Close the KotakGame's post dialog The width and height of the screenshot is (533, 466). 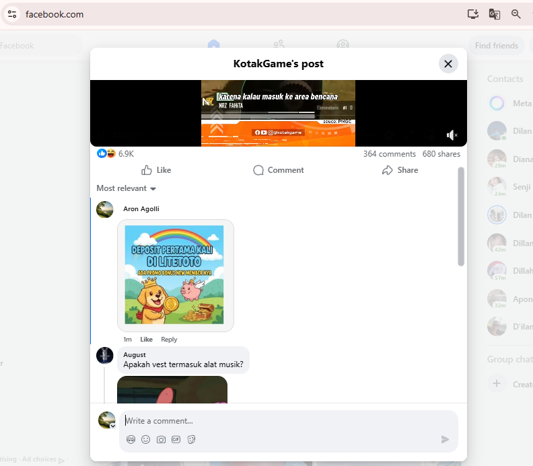click(x=448, y=64)
